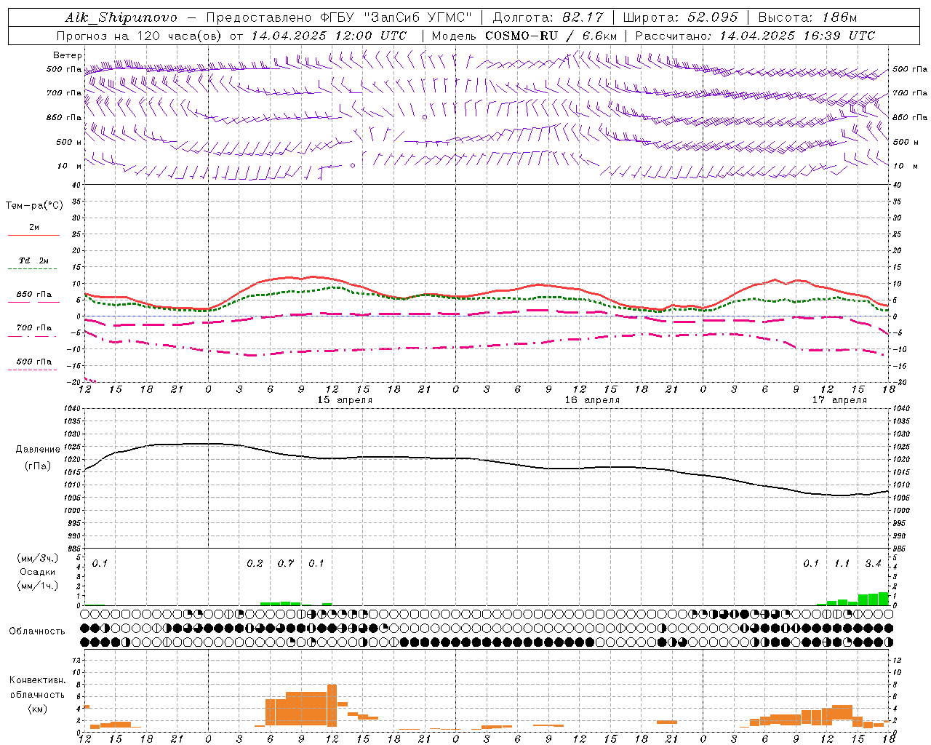This screenshot has height=745, width=931.
Task: Click the 1.1 precipitation value
Action: coord(842,564)
